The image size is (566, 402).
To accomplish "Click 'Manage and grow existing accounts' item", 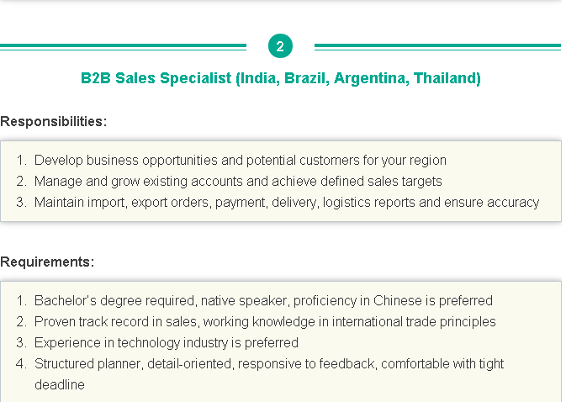I will pos(238,181).
